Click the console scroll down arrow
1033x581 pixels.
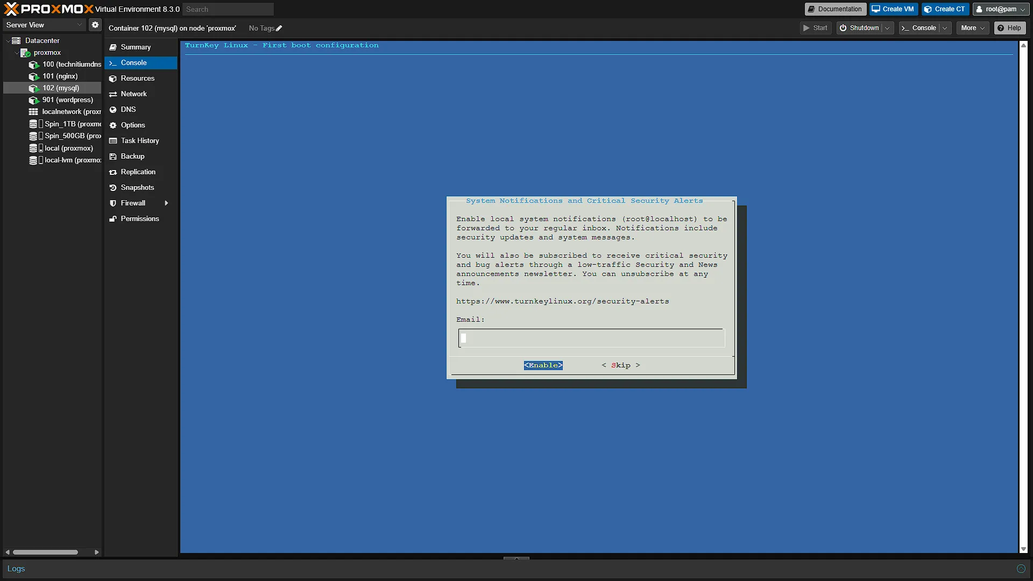1023,549
